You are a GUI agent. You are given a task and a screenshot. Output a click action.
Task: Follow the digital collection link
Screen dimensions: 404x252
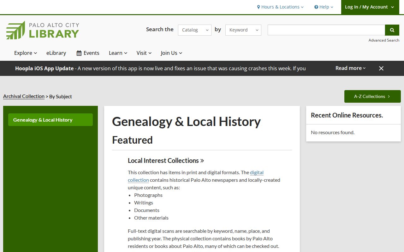(x=196, y=176)
